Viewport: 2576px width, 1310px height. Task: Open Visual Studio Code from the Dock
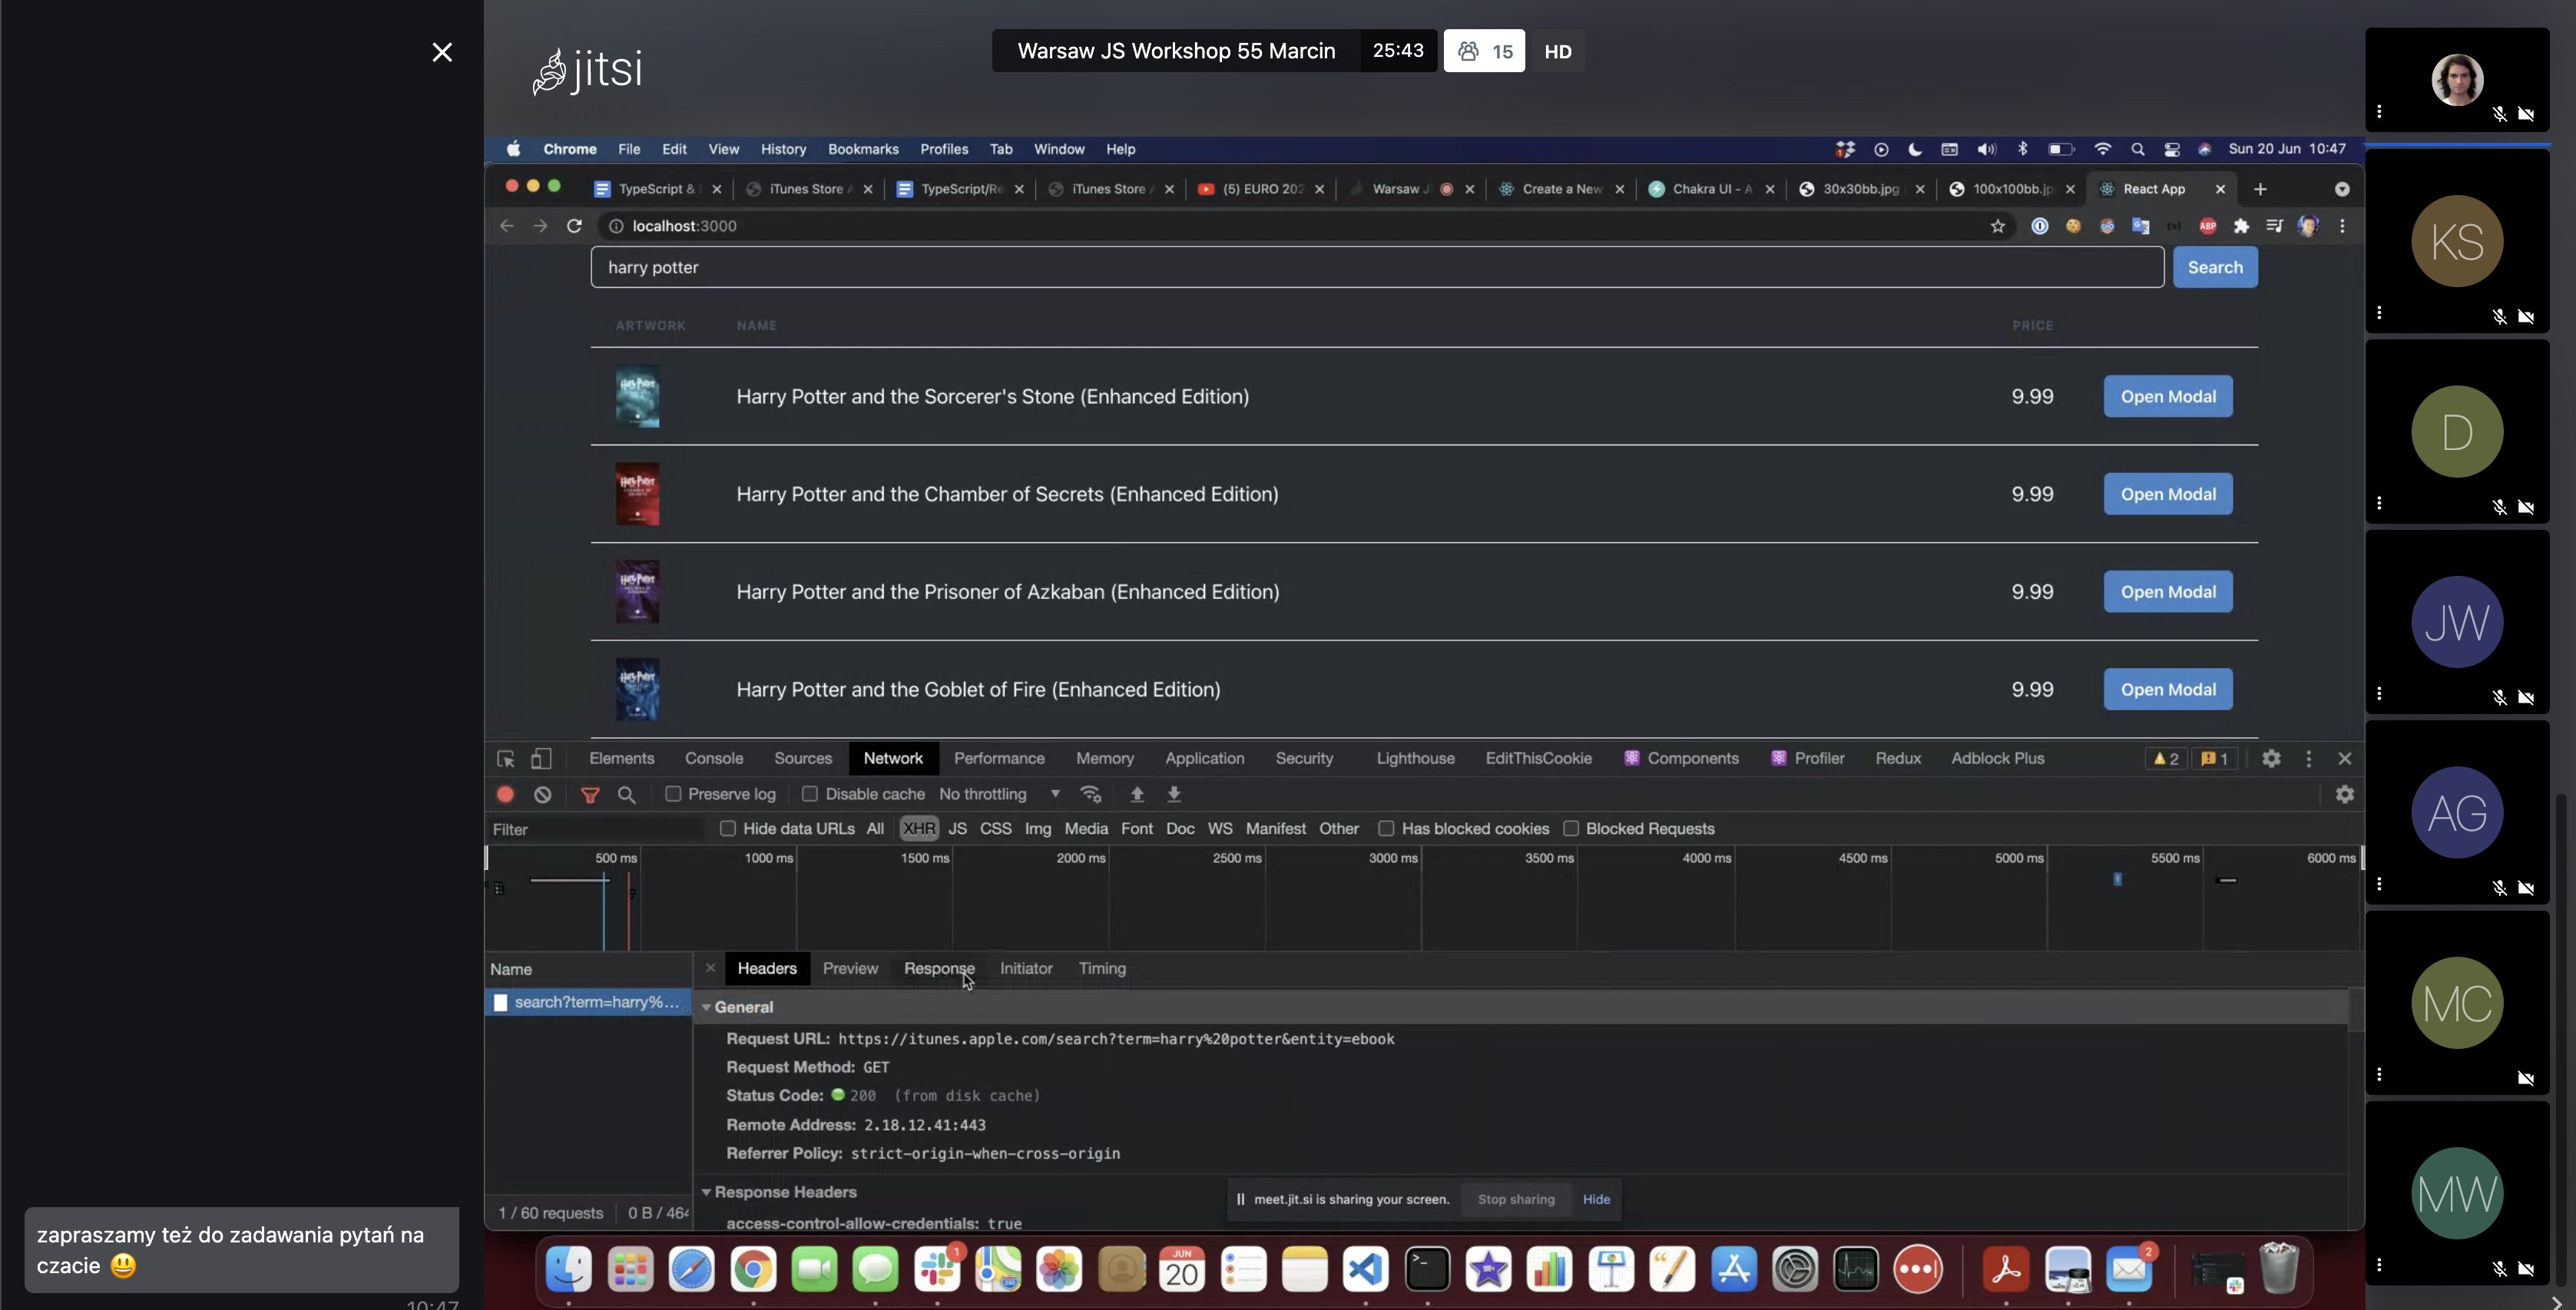tap(1366, 1269)
